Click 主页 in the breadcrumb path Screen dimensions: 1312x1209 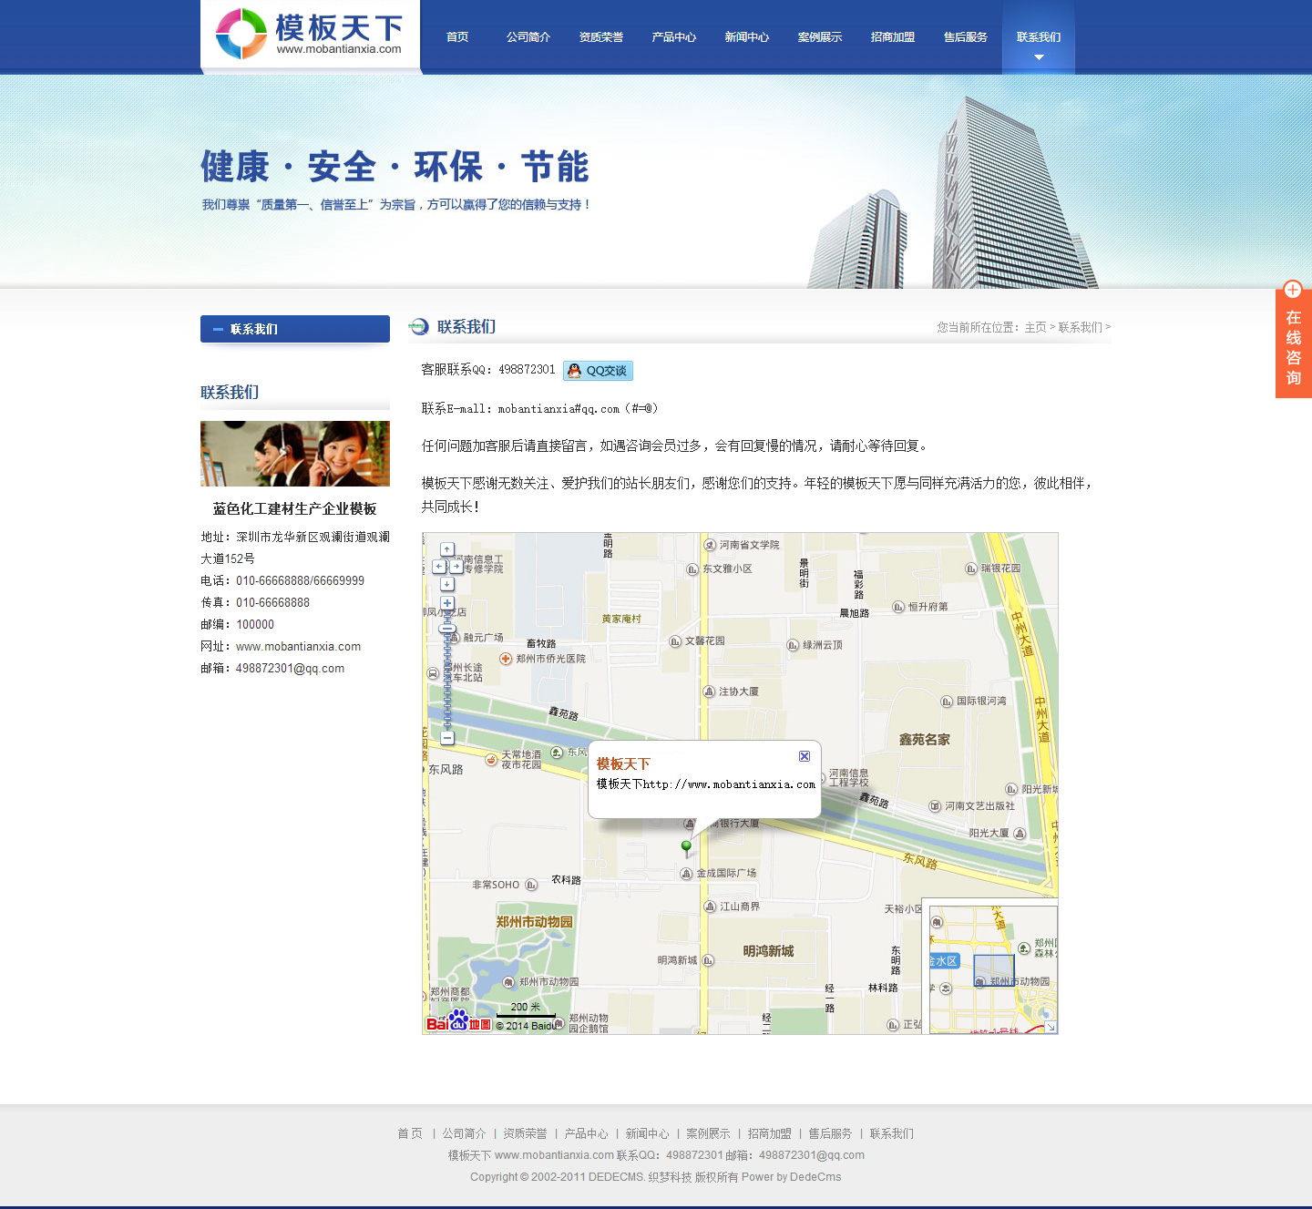[1035, 327]
